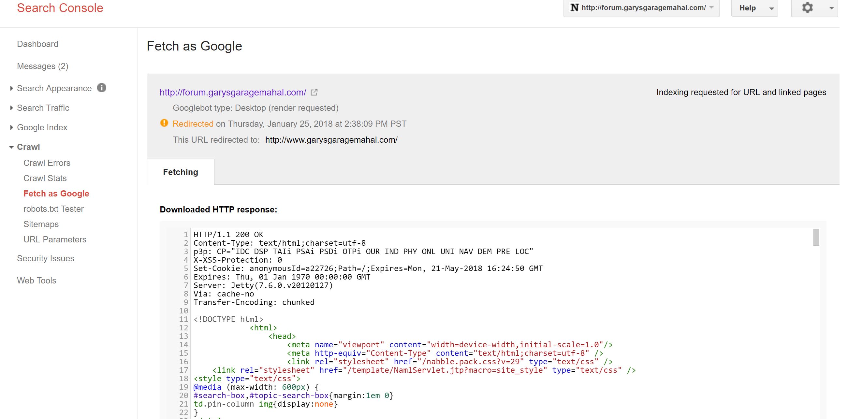Select the Fetching tab
Image resolution: width=848 pixels, height=419 pixels.
[x=181, y=172]
